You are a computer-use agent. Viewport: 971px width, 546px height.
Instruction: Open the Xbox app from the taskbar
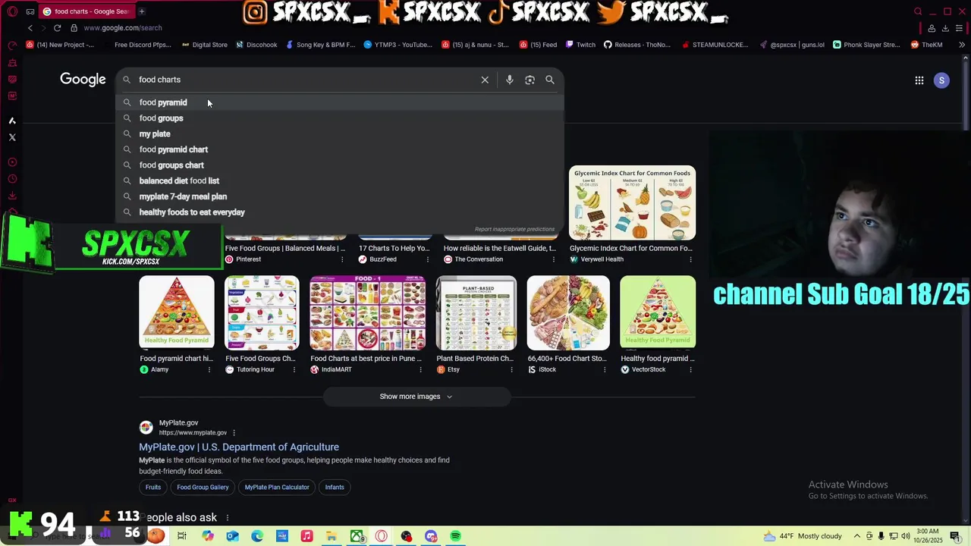coord(356,536)
